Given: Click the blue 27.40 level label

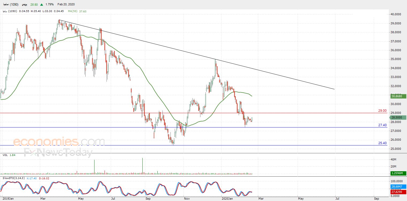Looking at the screenshot, I should pyautogui.click(x=382, y=125).
